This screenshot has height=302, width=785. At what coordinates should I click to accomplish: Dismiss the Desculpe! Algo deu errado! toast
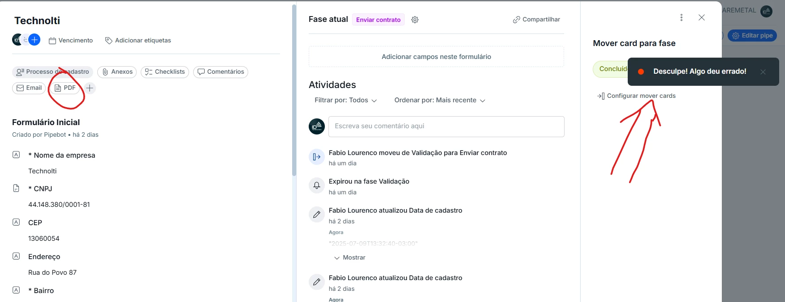click(763, 72)
